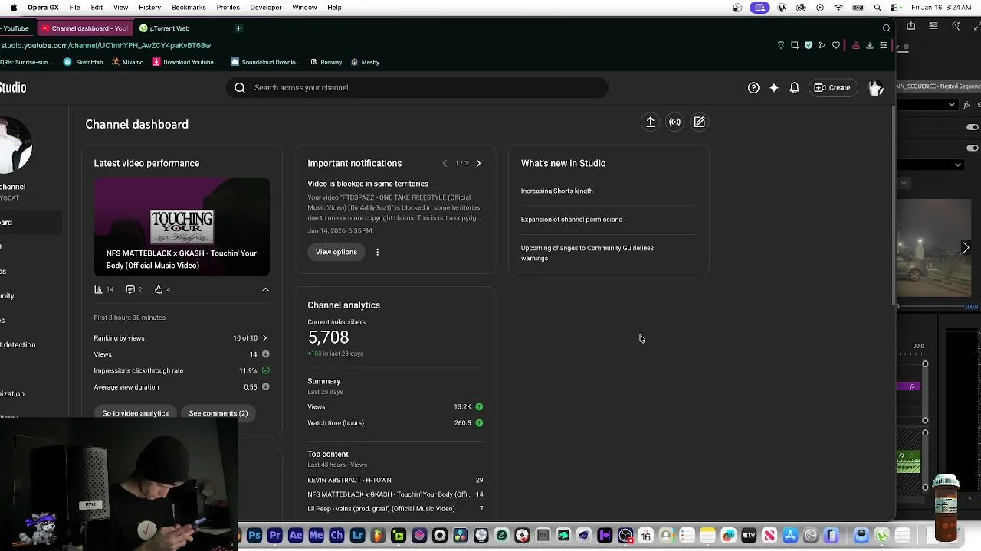Click the comments count icon

[130, 289]
